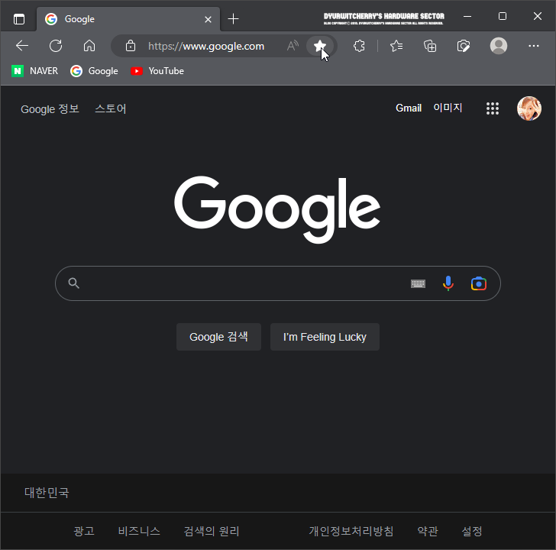Start Read aloud from address bar
This screenshot has width=556, height=550.
tap(293, 46)
